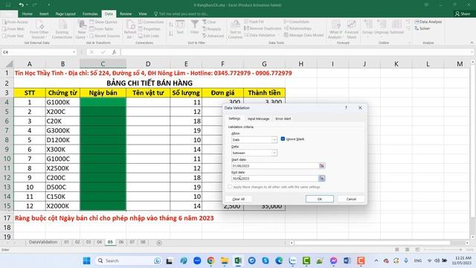This screenshot has height=268, width=476.
Task: Click the Ngày bán header cell
Action: pos(103,92)
